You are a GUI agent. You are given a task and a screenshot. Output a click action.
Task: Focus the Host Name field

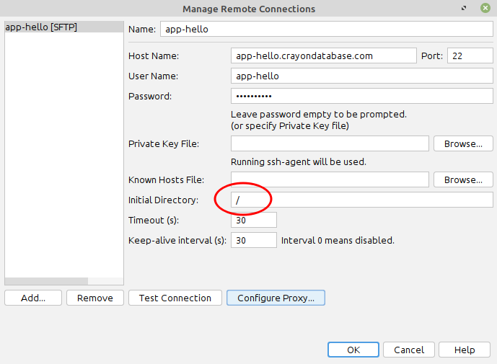[324, 56]
